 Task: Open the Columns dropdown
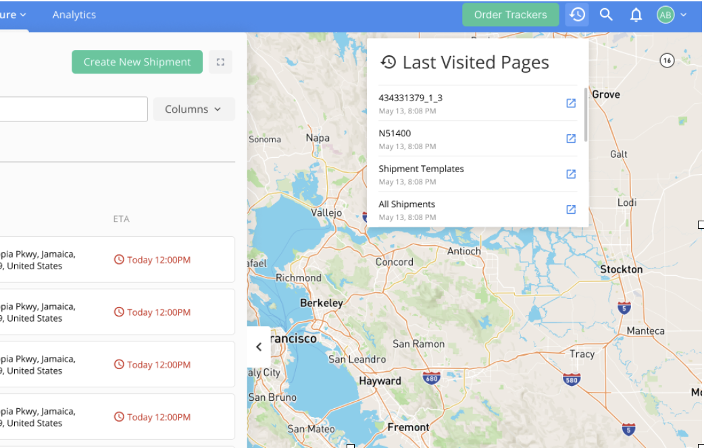[193, 109]
